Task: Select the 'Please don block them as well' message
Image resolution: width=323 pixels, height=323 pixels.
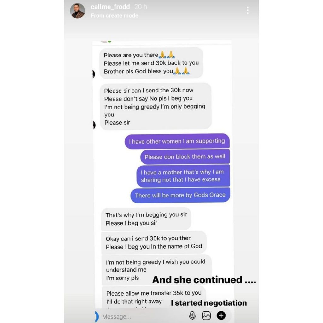Action: coord(185,157)
